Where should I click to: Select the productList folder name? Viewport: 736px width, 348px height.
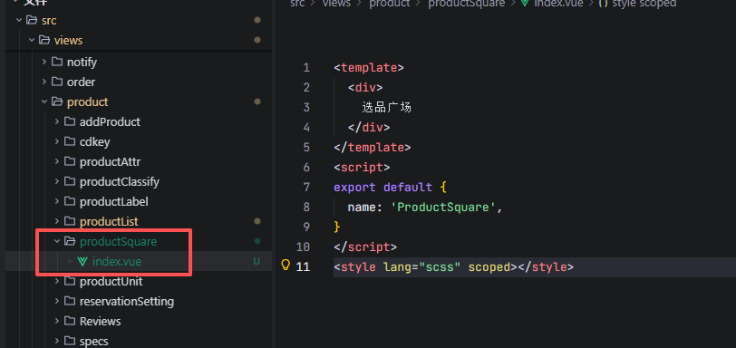pyautogui.click(x=109, y=221)
